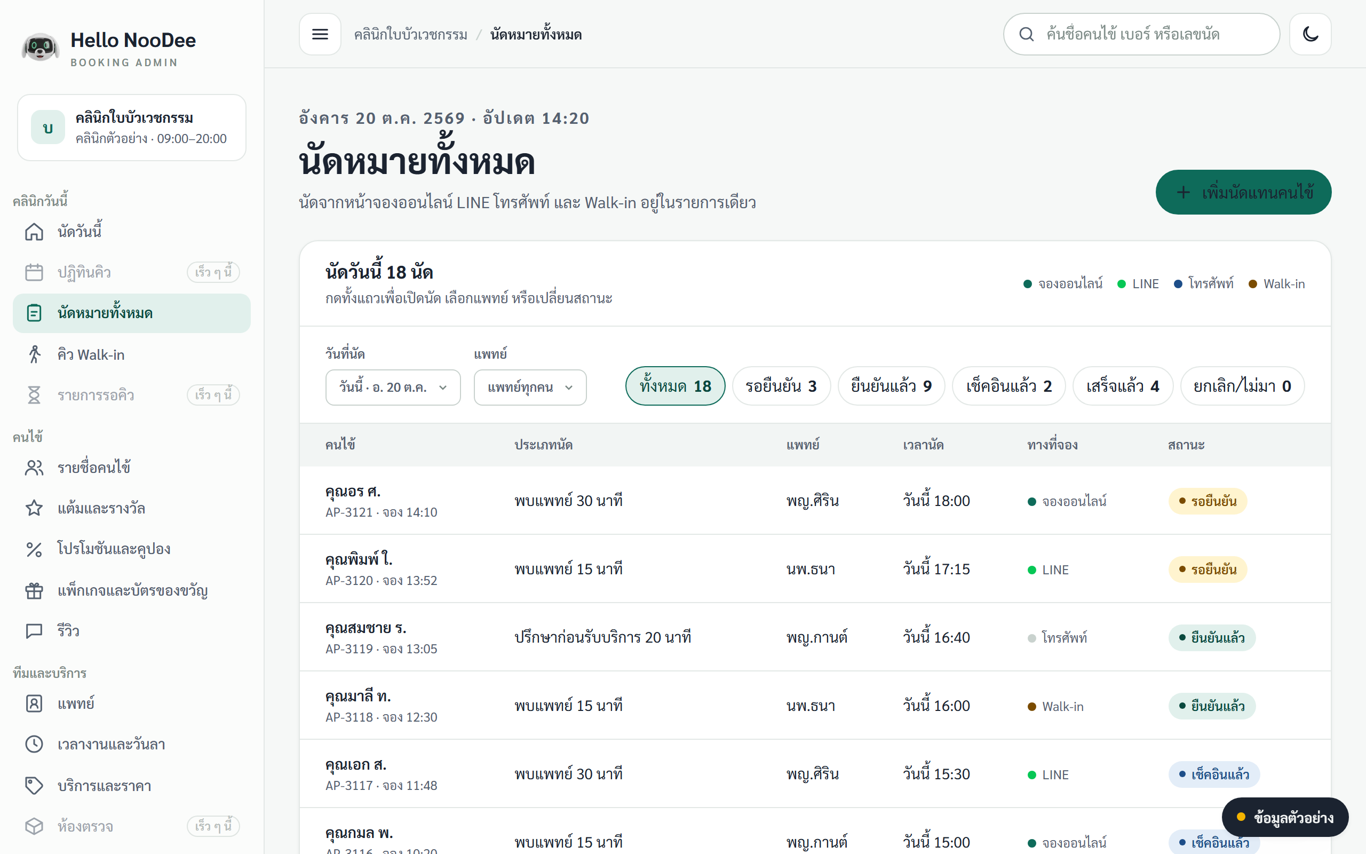Click ข้อมูลตัวอย่าง floating badge
Screen dimensions: 1366x854
pos(1285,817)
